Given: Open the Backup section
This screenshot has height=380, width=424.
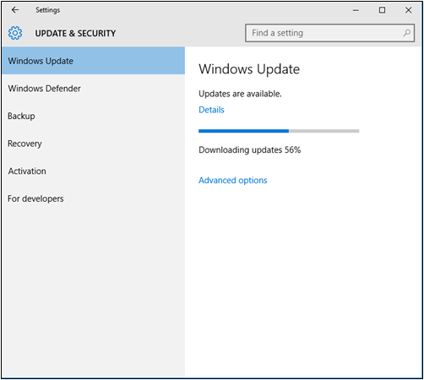Looking at the screenshot, I should click(93, 116).
